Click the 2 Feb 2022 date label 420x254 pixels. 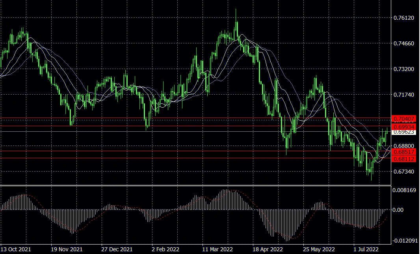pyautogui.click(x=165, y=249)
